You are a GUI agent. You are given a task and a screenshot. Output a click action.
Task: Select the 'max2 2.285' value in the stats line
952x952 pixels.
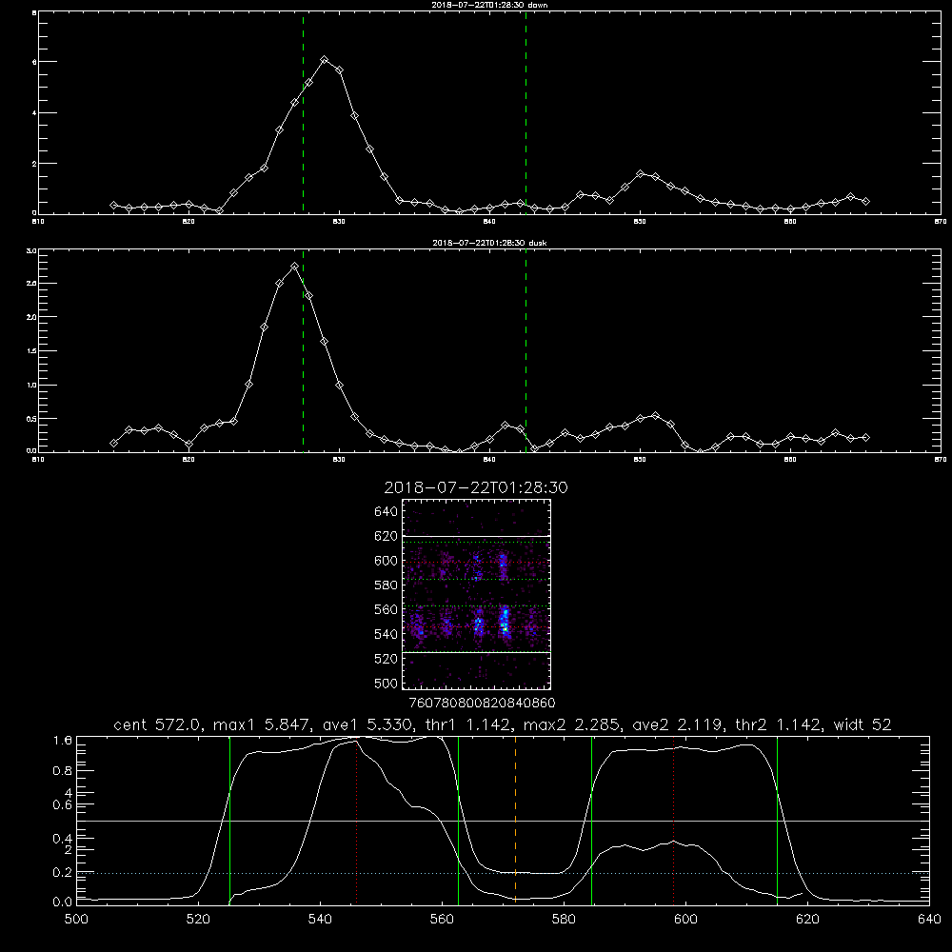tap(571, 724)
